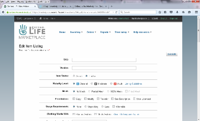Open the bookmarks list icon

[x=165, y=12]
